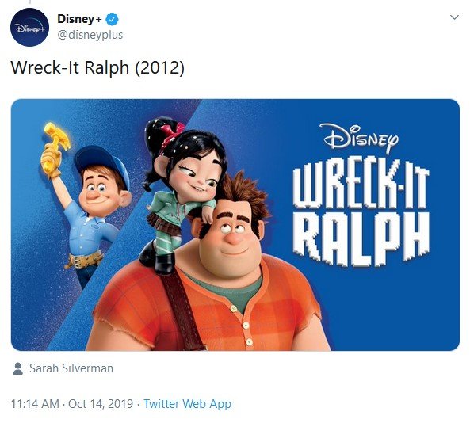Visit the @disneyplus handle
The image size is (470, 423).
90,35
